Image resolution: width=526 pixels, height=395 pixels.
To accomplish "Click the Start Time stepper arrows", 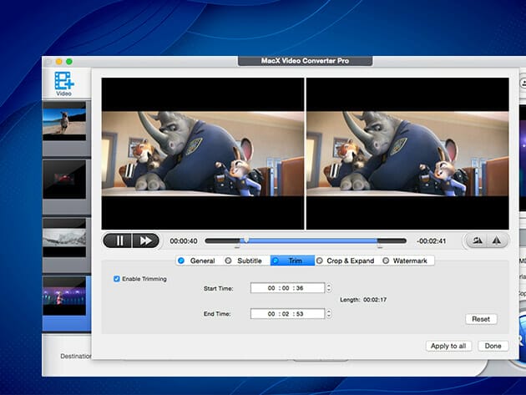I will [328, 289].
